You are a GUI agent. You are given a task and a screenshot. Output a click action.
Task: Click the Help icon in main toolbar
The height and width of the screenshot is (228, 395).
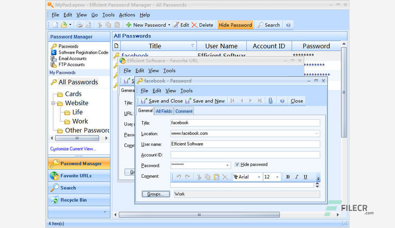[x=288, y=25]
